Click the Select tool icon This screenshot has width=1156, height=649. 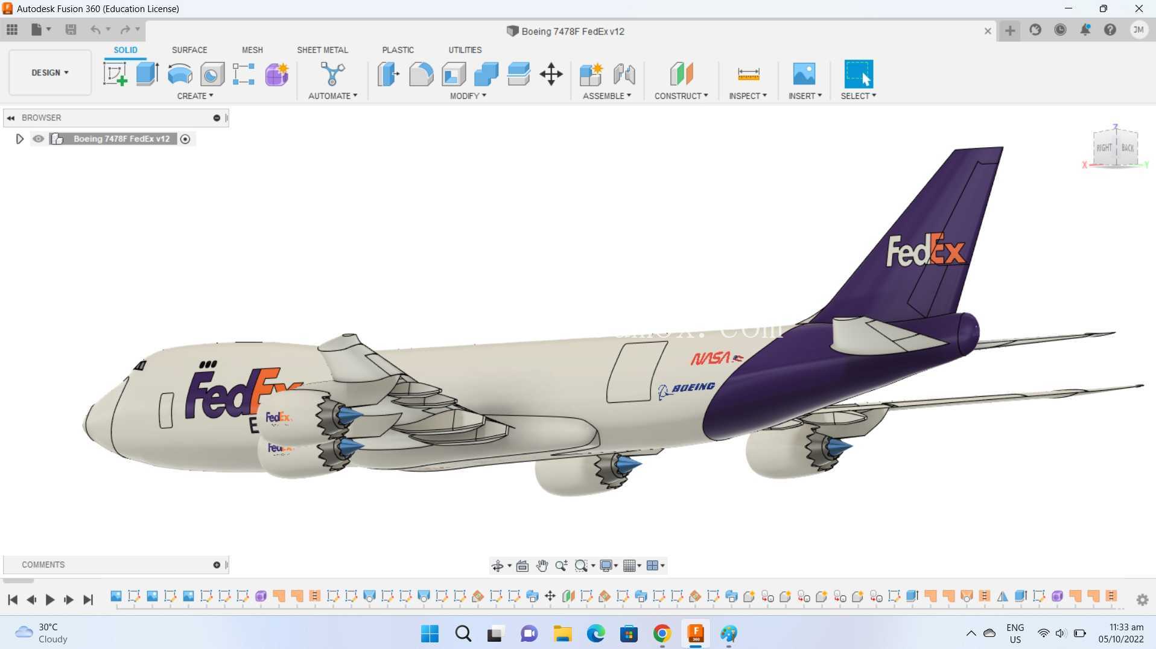[x=859, y=74]
